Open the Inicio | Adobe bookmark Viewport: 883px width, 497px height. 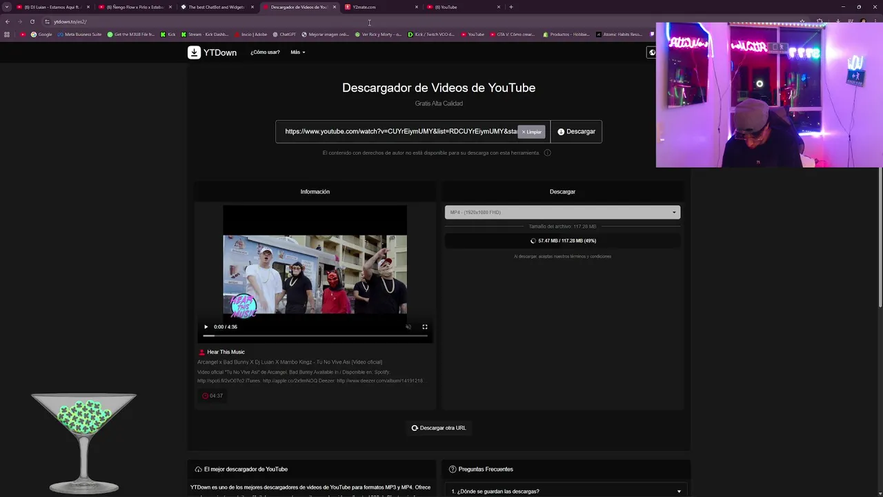(x=251, y=35)
